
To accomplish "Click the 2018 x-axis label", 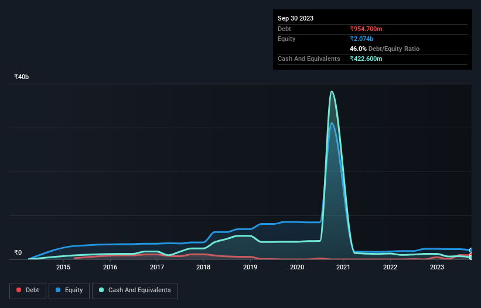I will [203, 267].
